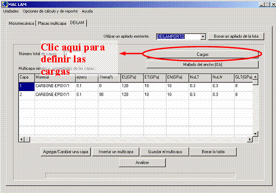Expand the apilado existente dropdown arrow
The width and height of the screenshot is (276, 193).
203,37
